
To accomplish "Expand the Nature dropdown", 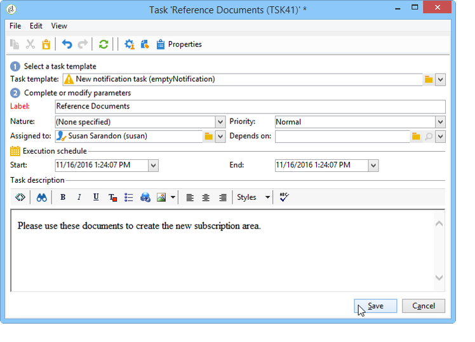I will point(220,122).
